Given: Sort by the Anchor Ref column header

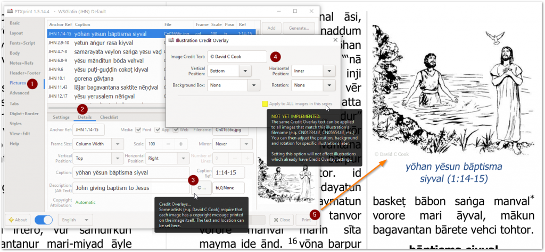Looking at the screenshot, I should tap(60, 24).
